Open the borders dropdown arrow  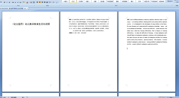[58, 2]
